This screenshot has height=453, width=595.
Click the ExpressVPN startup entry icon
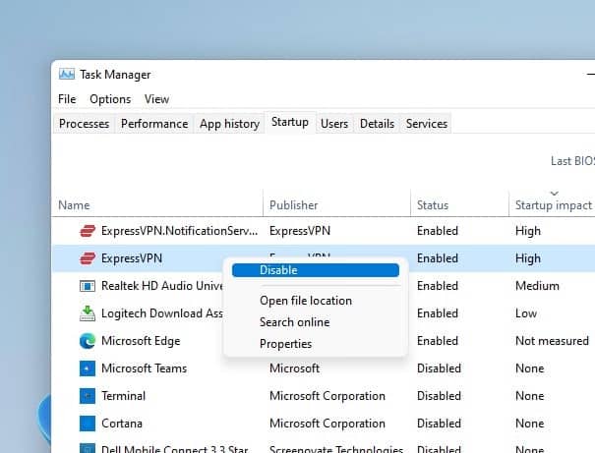tap(87, 258)
